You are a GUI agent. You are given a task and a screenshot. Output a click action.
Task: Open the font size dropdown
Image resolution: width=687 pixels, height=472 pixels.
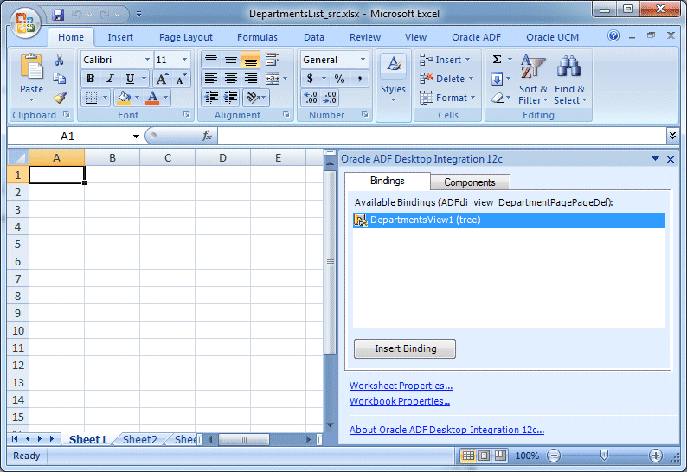point(184,60)
